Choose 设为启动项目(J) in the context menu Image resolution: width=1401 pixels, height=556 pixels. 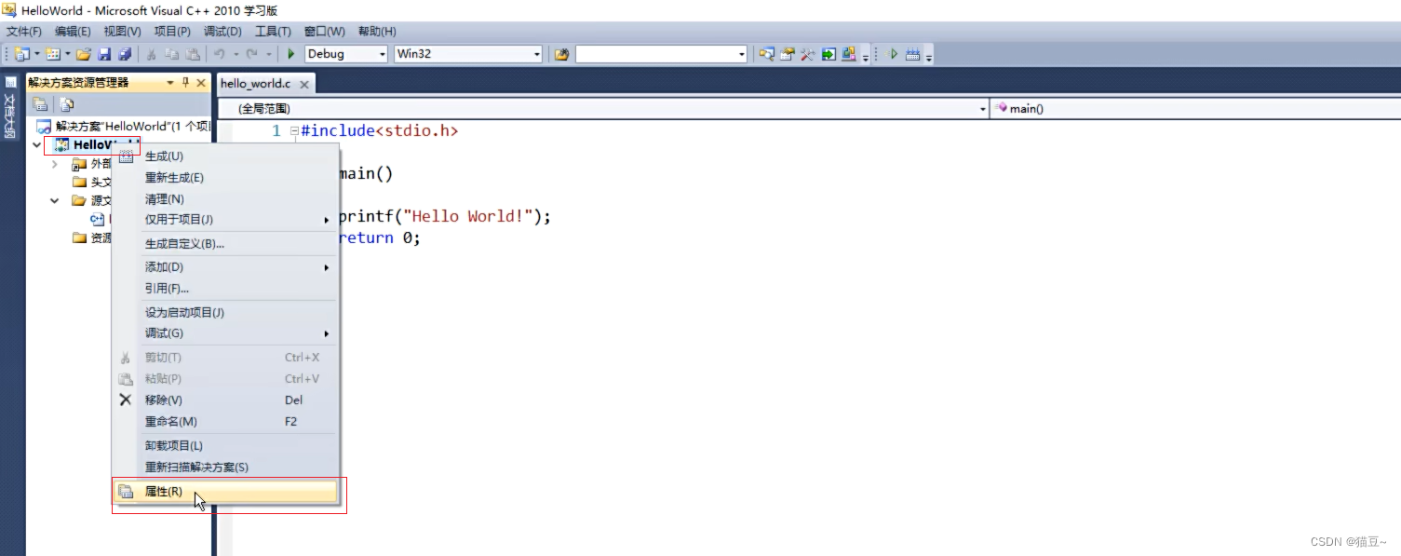(x=225, y=313)
